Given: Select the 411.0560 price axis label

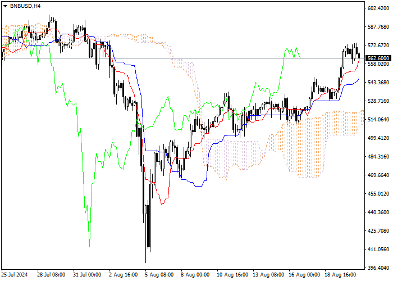Looking at the screenshot, I should (378, 249).
